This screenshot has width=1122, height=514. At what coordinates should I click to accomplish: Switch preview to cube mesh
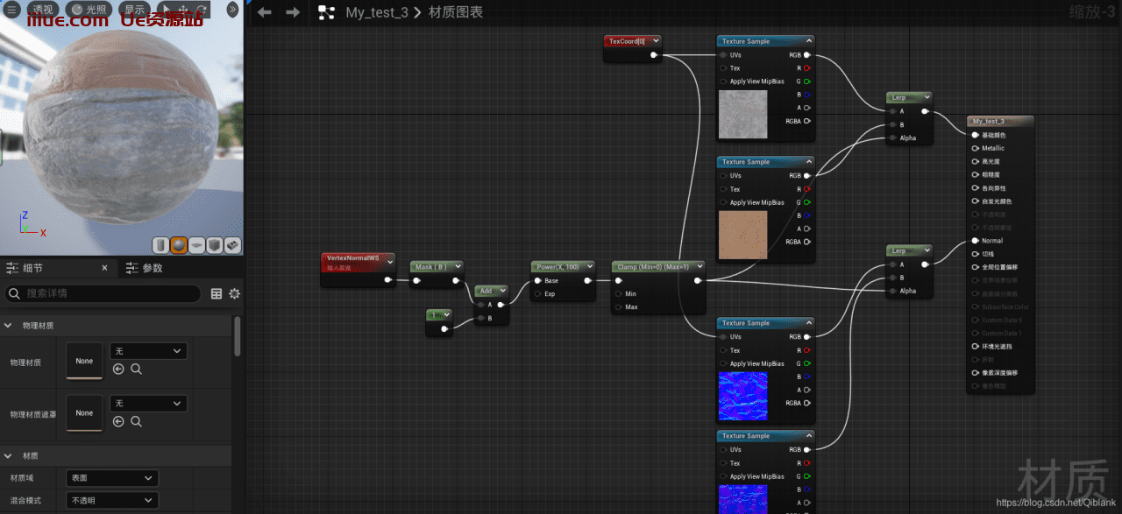(215, 245)
